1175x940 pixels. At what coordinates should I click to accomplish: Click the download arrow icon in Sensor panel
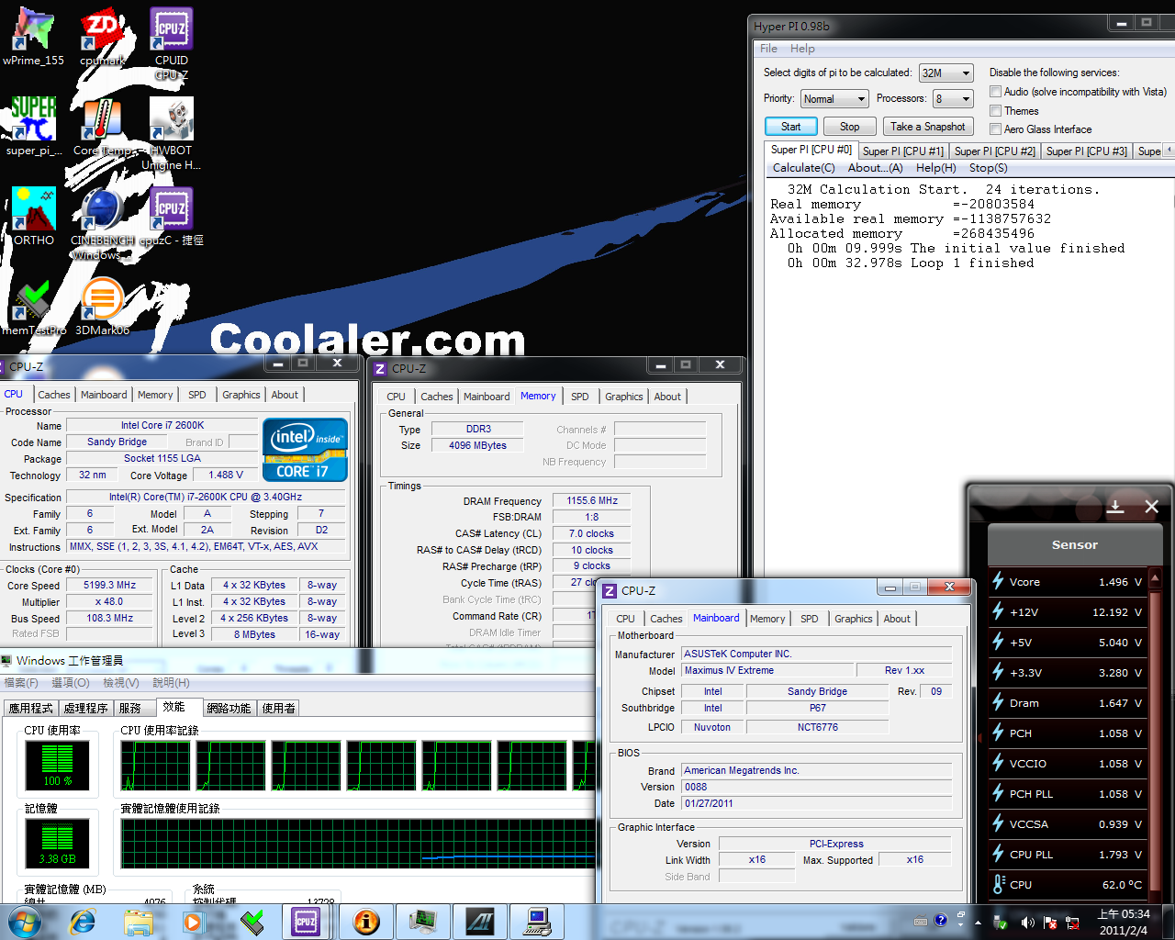(x=1116, y=506)
